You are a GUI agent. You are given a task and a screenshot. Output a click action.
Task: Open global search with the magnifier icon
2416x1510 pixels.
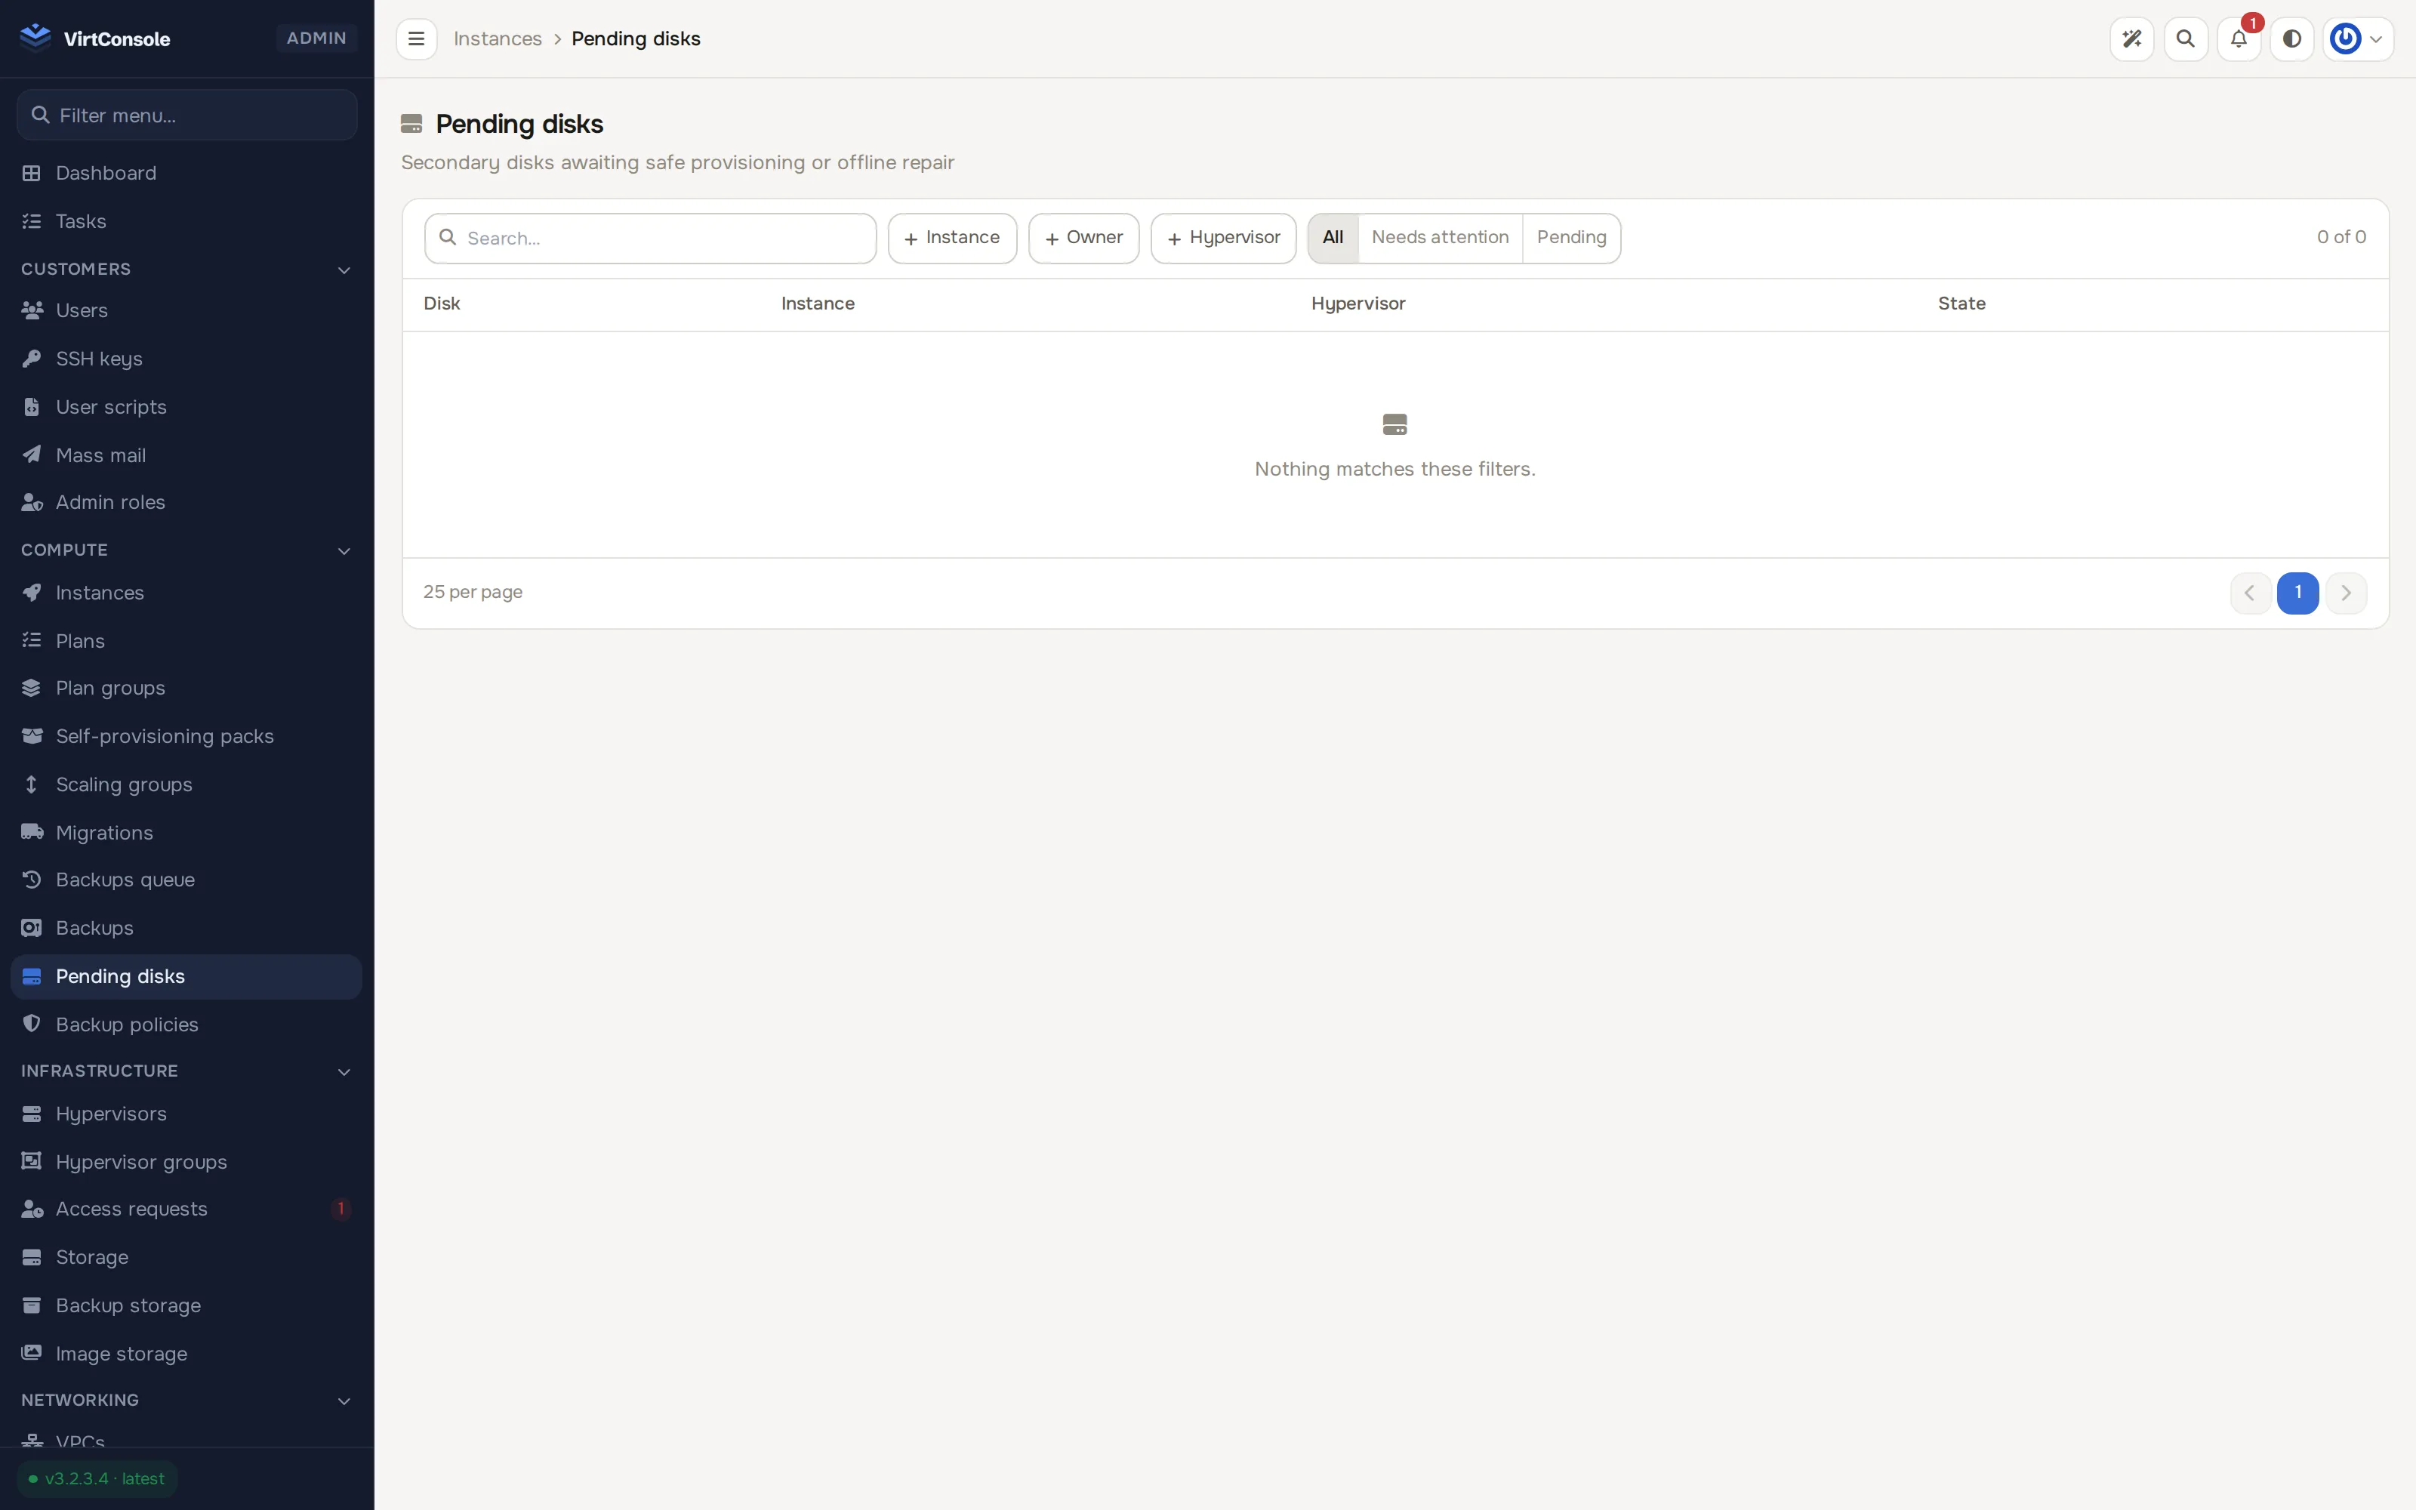(2186, 39)
